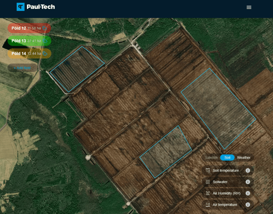
Task: Click the Paul-Tech logo
Action: pyautogui.click(x=36, y=7)
